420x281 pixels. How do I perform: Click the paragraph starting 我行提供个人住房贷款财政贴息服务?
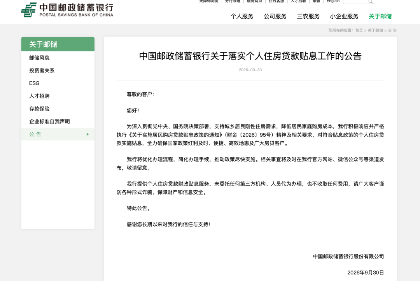point(250,188)
